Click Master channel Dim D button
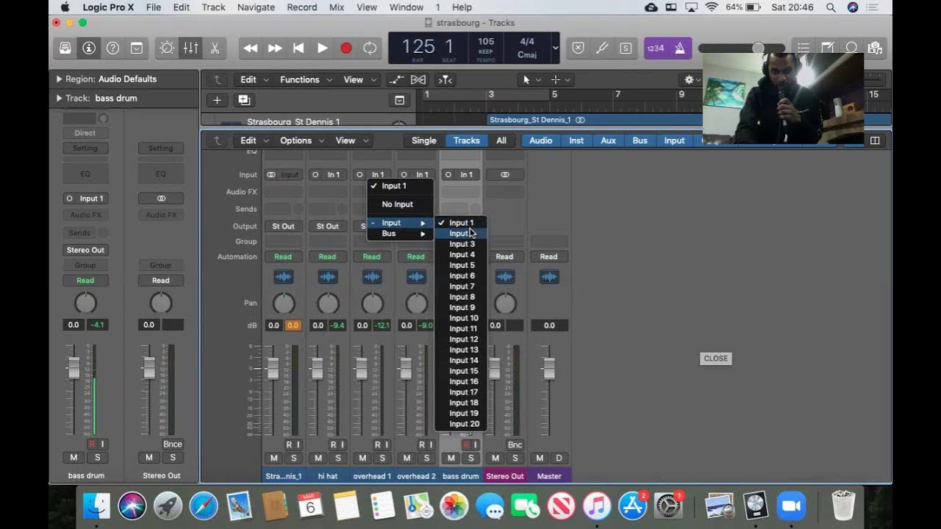Image resolution: width=941 pixels, height=529 pixels. tap(559, 458)
